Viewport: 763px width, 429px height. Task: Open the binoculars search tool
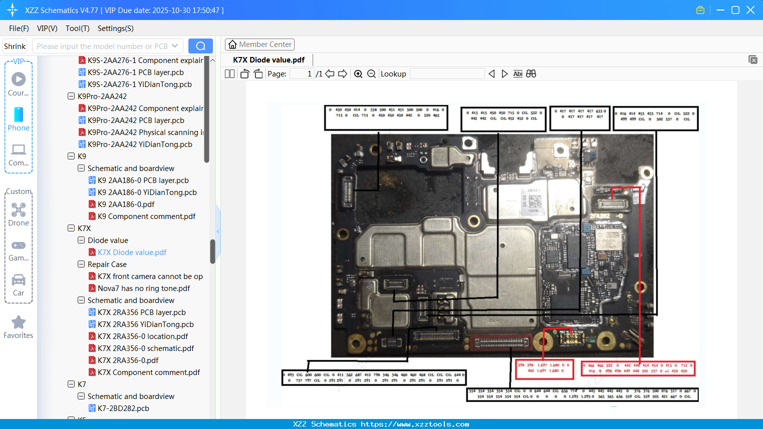click(x=531, y=73)
